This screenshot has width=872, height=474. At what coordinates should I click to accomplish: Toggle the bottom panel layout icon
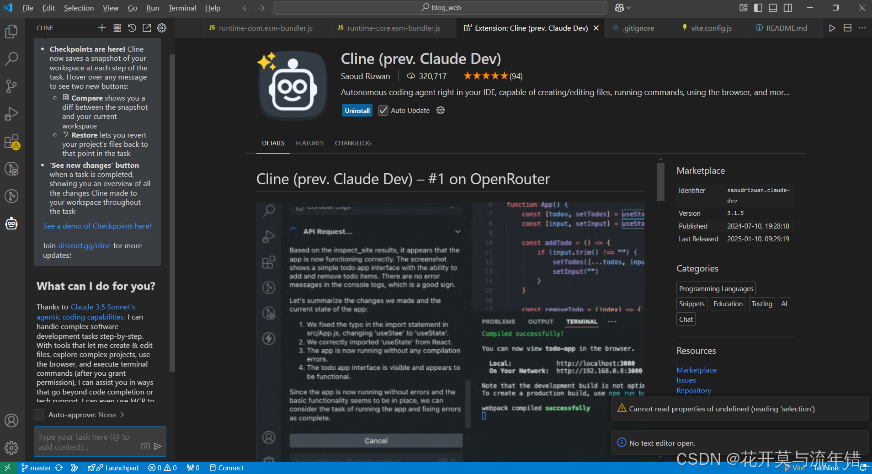coord(773,8)
